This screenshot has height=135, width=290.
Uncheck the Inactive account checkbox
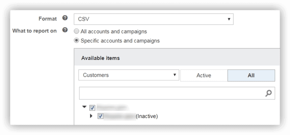click(100, 116)
